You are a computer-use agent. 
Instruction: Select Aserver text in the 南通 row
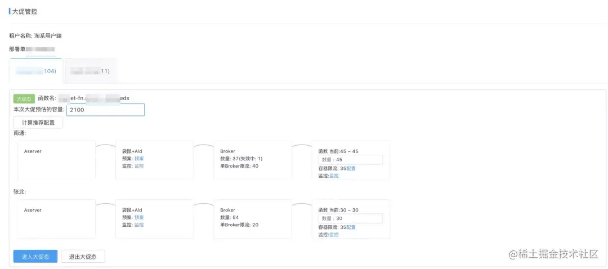[x=33, y=151]
